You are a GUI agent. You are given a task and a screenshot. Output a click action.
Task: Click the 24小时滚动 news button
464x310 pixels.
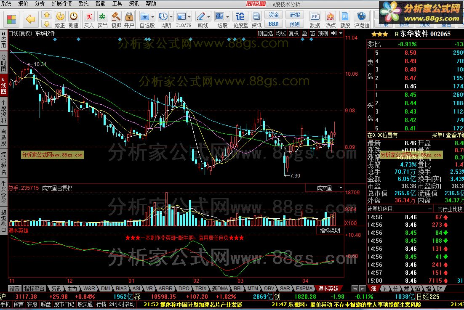(122, 304)
